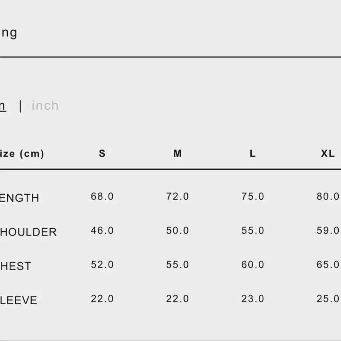Select the underlined cm unit option
The image size is (341, 341).
(3, 106)
